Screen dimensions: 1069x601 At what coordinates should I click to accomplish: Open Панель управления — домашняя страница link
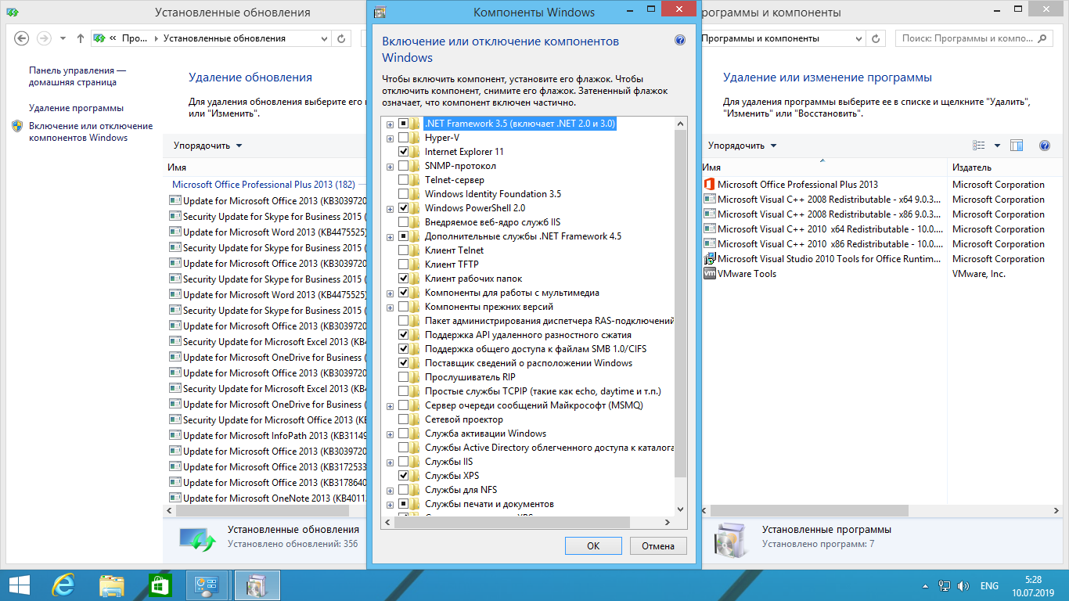tap(77, 76)
